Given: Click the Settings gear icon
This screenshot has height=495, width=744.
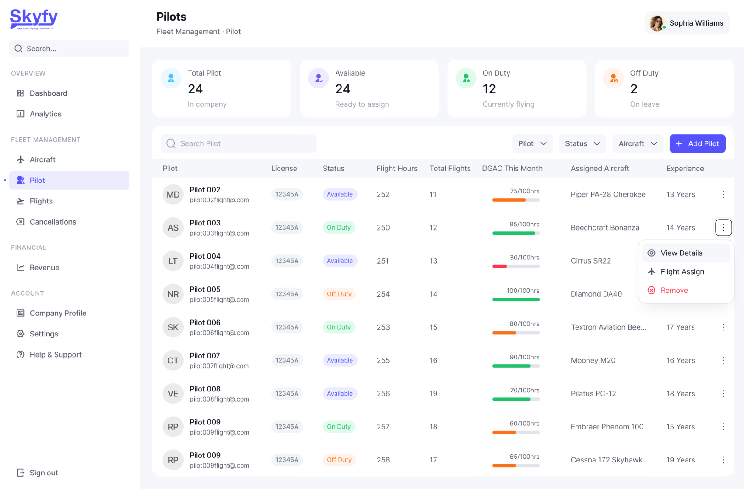Looking at the screenshot, I should click(x=21, y=334).
